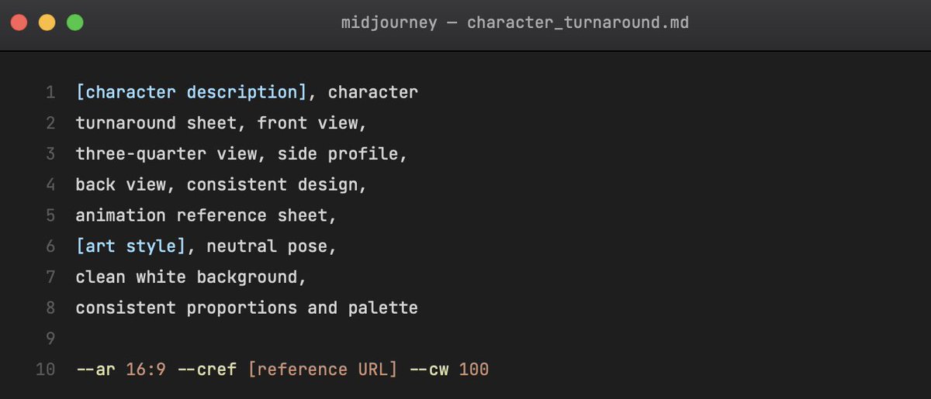The height and width of the screenshot is (399, 931).
Task: Click line number 2 in the gutter
Action: tap(50, 123)
